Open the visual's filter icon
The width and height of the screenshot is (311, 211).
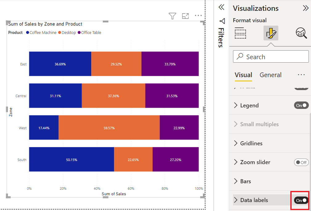(x=172, y=16)
